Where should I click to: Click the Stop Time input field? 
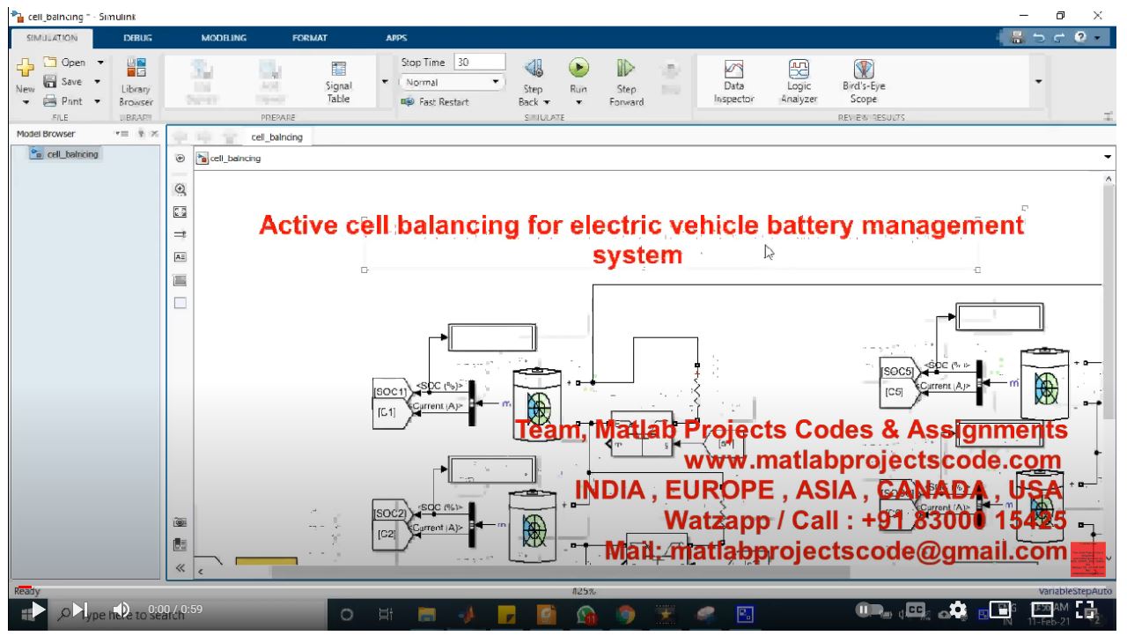(x=479, y=63)
